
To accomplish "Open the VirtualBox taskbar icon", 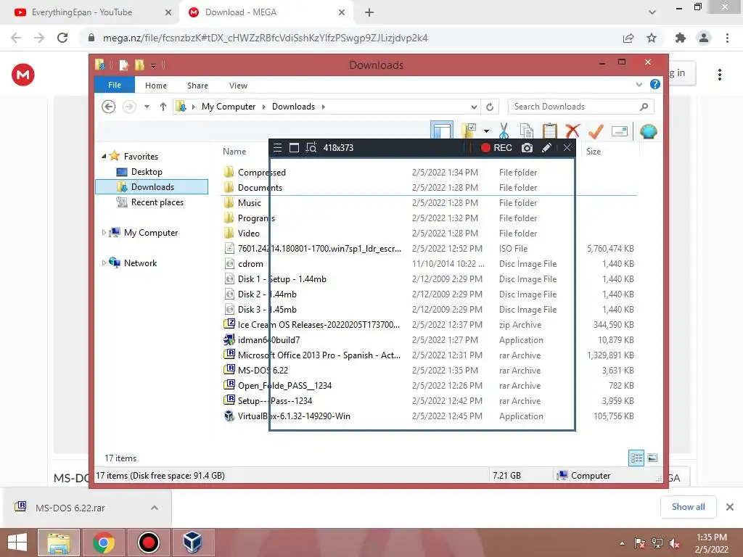I will pos(192,542).
